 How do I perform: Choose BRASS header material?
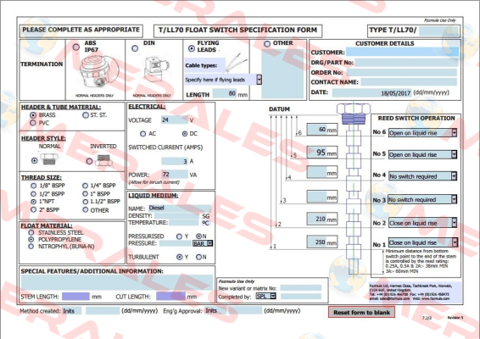coord(33,115)
